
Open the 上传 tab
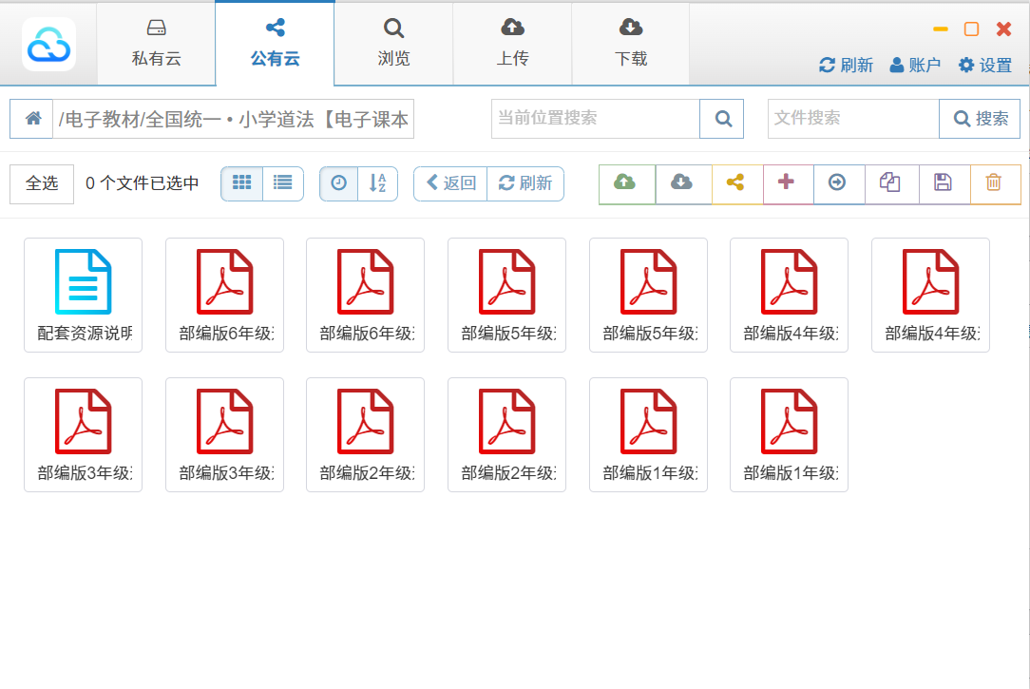(512, 44)
